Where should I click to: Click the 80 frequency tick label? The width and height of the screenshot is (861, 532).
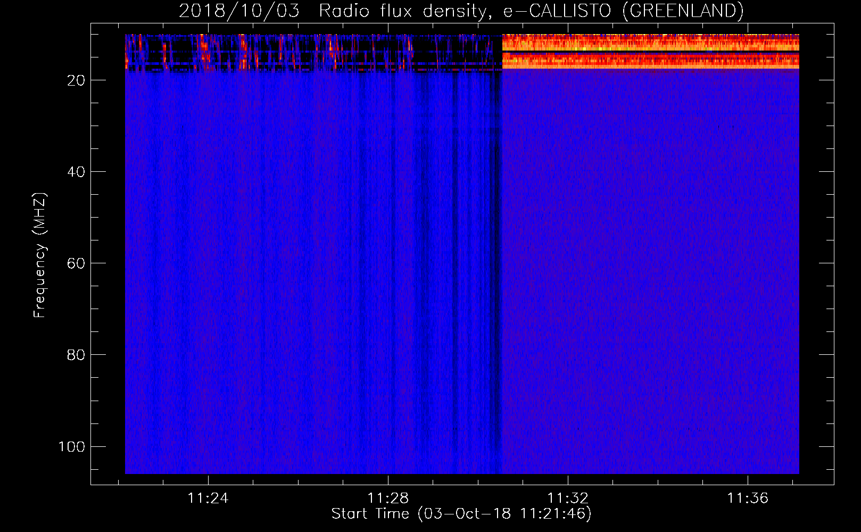tap(76, 355)
